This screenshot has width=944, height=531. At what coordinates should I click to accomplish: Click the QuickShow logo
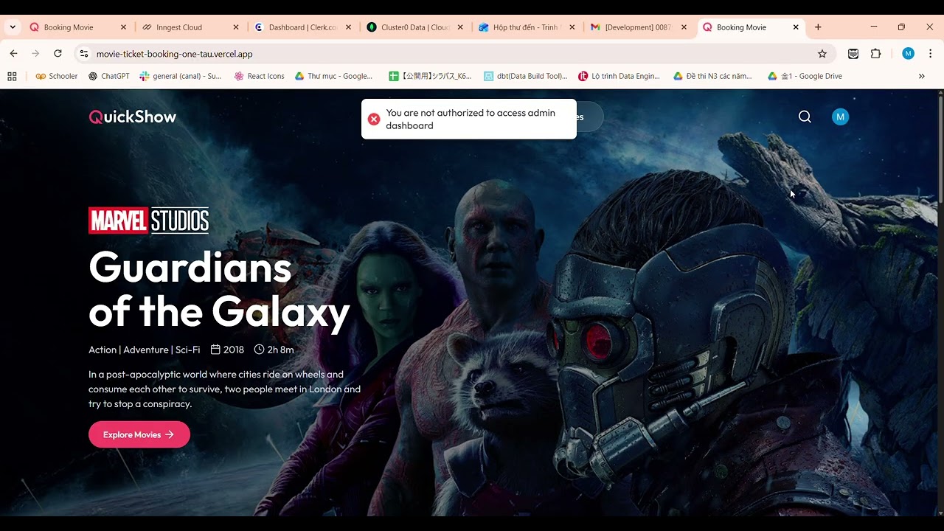(x=133, y=117)
